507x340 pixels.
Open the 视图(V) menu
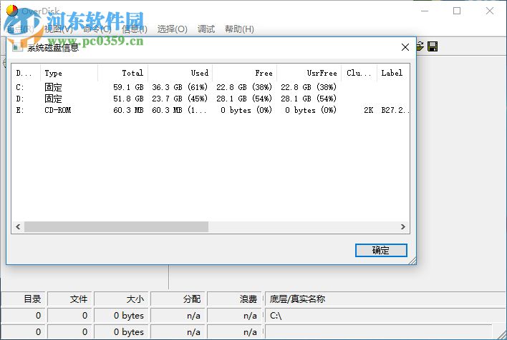click(x=58, y=29)
